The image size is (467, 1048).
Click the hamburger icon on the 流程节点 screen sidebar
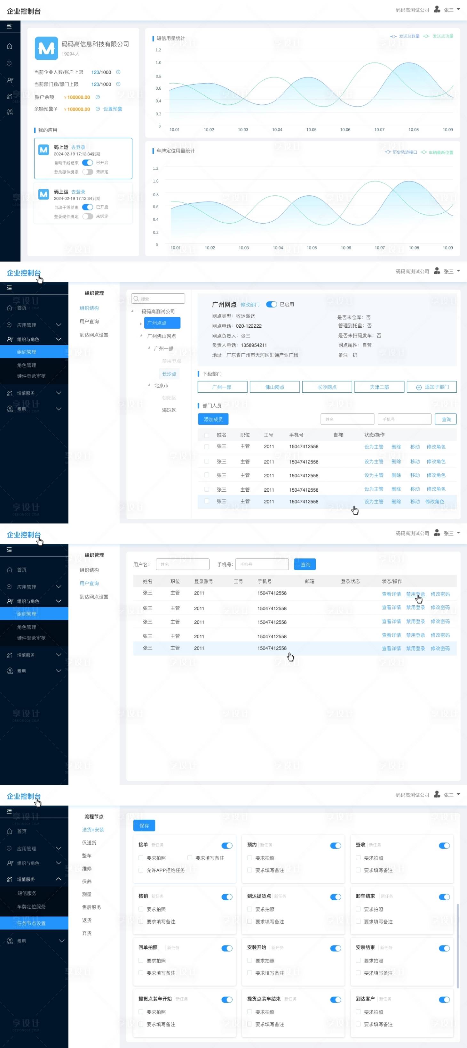pyautogui.click(x=9, y=811)
